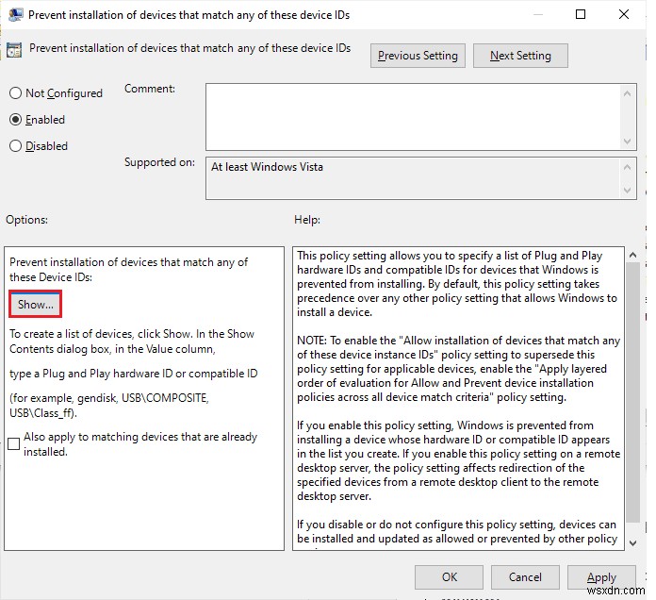Viewport: 656px width, 600px height.
Task: Select the Disabled radio button
Action: (x=15, y=146)
